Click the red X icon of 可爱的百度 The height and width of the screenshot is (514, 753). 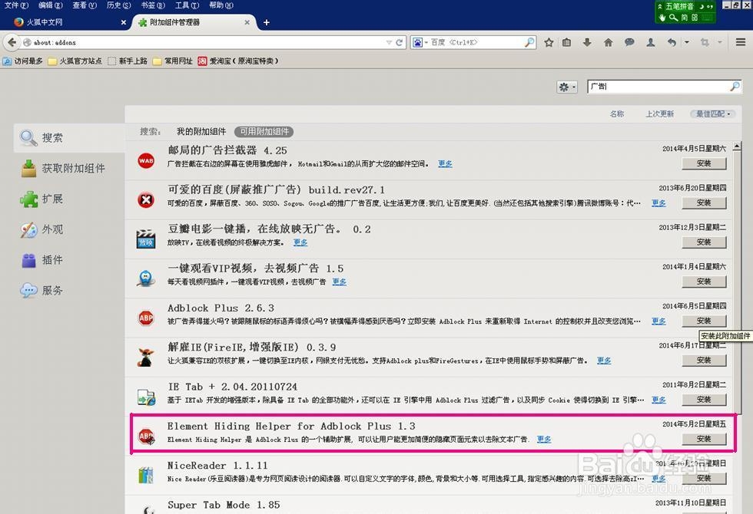146,199
